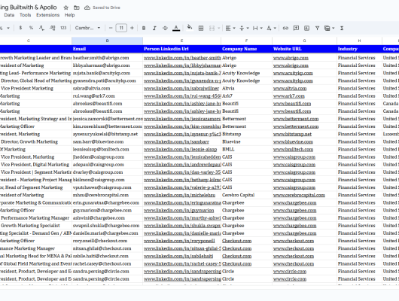Open the Data menu
The height and width of the screenshot is (301, 399).
(x=9, y=15)
